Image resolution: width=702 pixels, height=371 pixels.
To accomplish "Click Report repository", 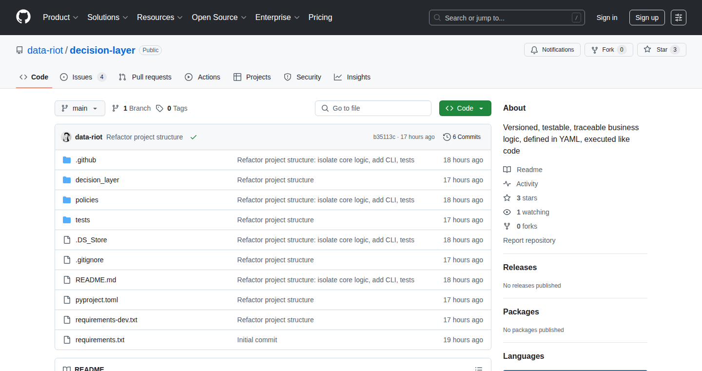I will [x=529, y=240].
